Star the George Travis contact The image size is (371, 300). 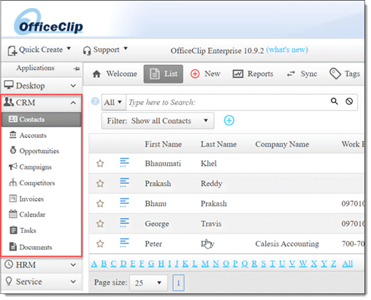point(100,223)
